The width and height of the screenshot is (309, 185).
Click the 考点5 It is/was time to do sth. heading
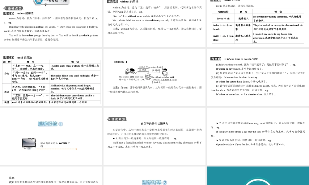pyautogui.click(x=234, y=59)
